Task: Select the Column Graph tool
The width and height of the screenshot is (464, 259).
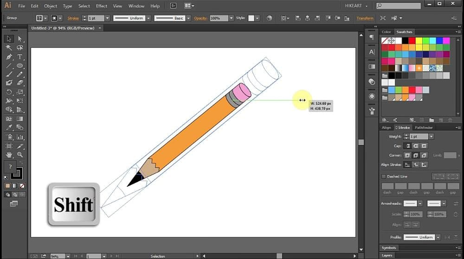Action: click(20, 137)
